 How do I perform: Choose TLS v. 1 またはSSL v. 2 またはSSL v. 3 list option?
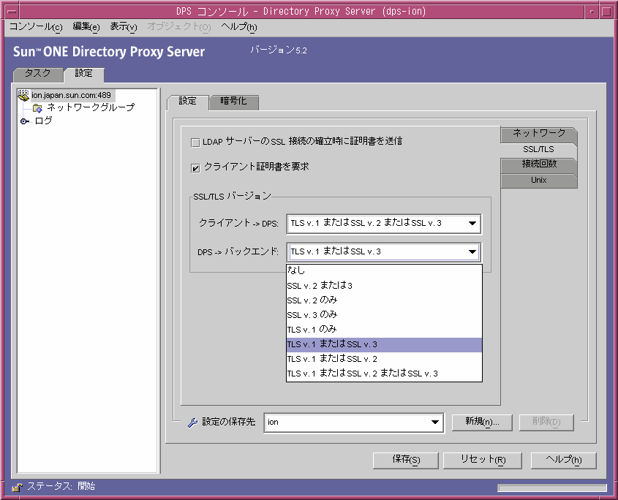pos(384,374)
